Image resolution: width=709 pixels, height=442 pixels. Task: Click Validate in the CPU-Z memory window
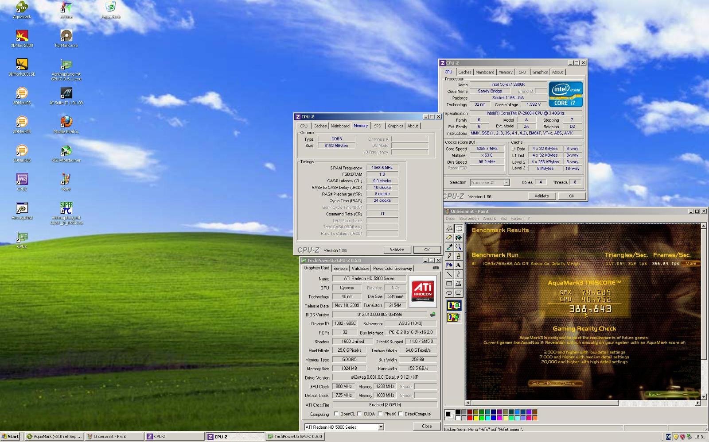coord(397,250)
